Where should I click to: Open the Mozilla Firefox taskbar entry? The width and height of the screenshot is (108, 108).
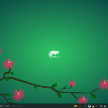point(11,106)
